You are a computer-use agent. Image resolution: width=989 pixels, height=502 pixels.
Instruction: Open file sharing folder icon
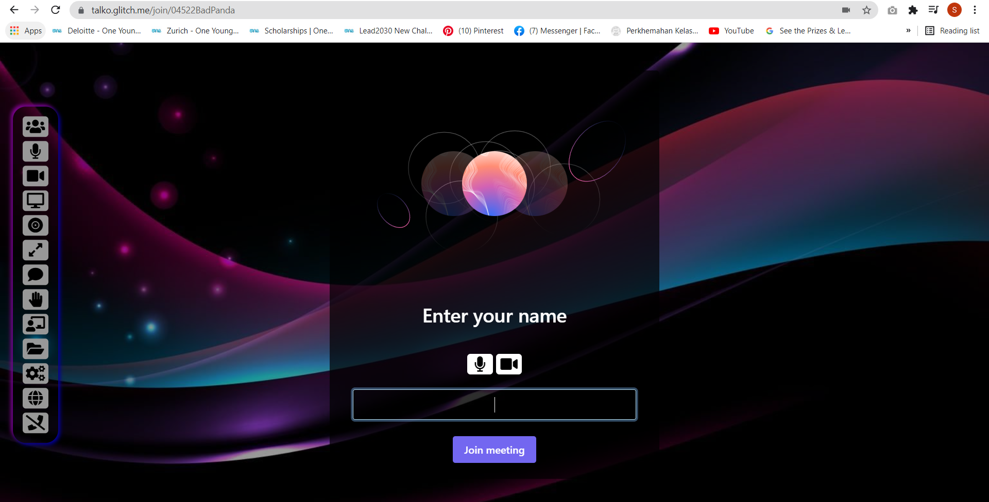(x=36, y=349)
